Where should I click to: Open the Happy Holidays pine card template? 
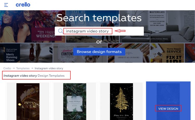click(75, 101)
